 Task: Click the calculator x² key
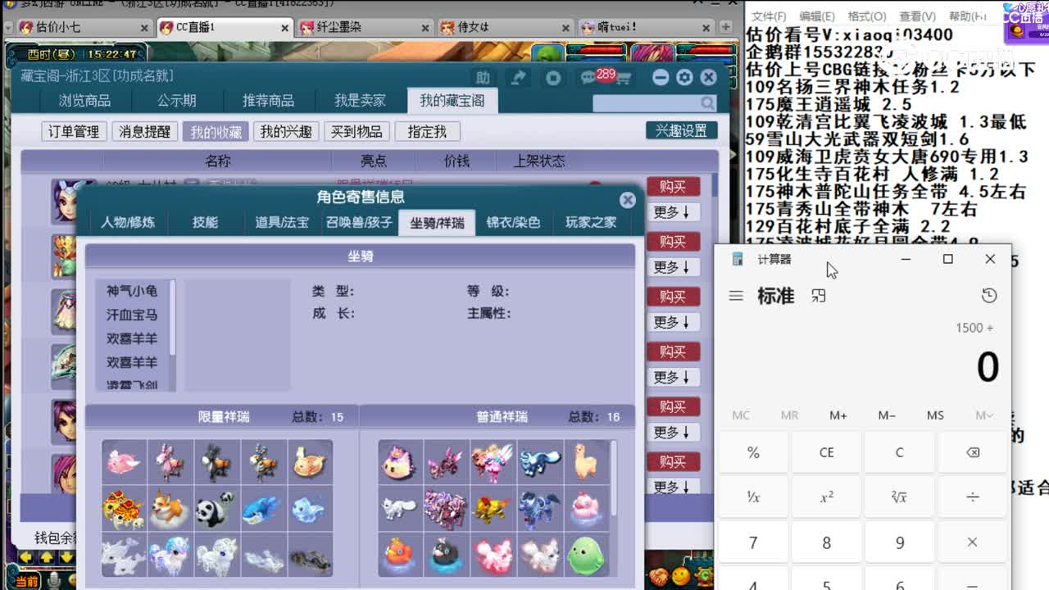click(826, 497)
